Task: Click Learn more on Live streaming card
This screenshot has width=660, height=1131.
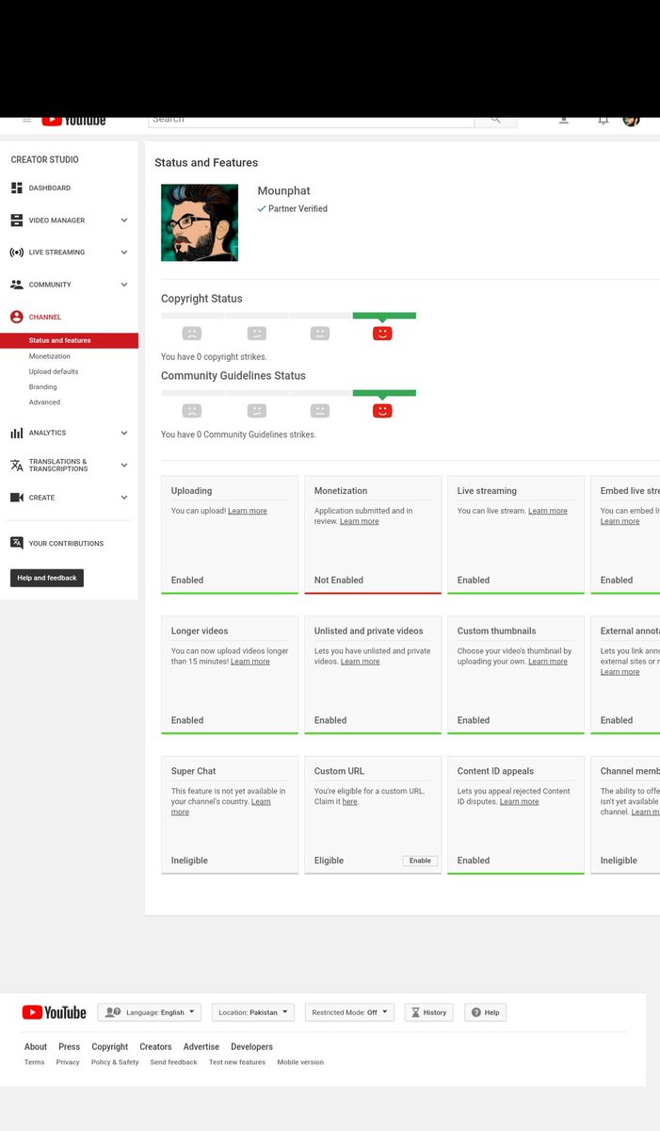Action: coord(548,511)
